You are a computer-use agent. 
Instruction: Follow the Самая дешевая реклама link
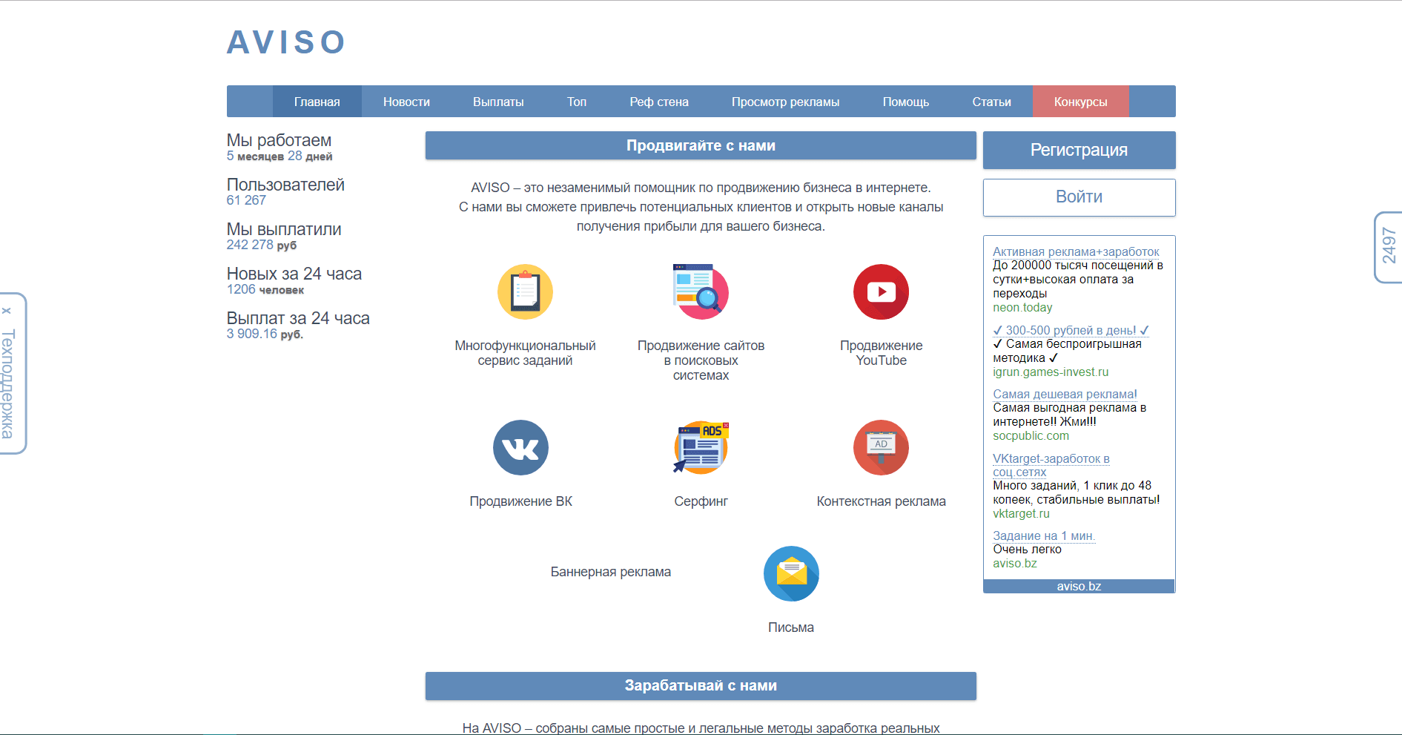(x=1065, y=394)
